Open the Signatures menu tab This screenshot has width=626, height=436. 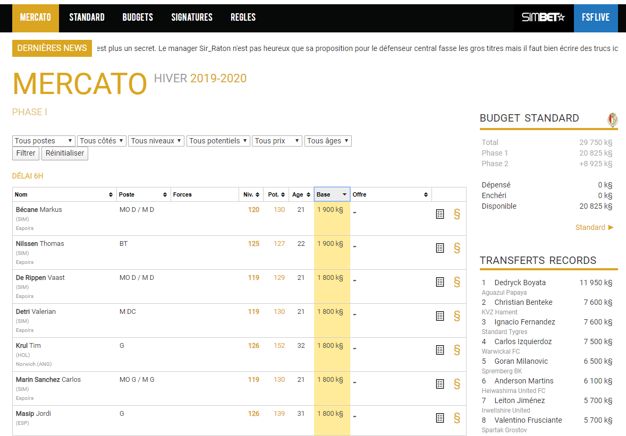(x=192, y=18)
